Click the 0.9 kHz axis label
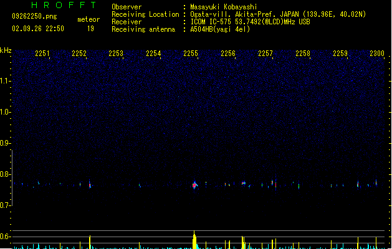The width and height of the screenshot is (392, 249). 5,143
